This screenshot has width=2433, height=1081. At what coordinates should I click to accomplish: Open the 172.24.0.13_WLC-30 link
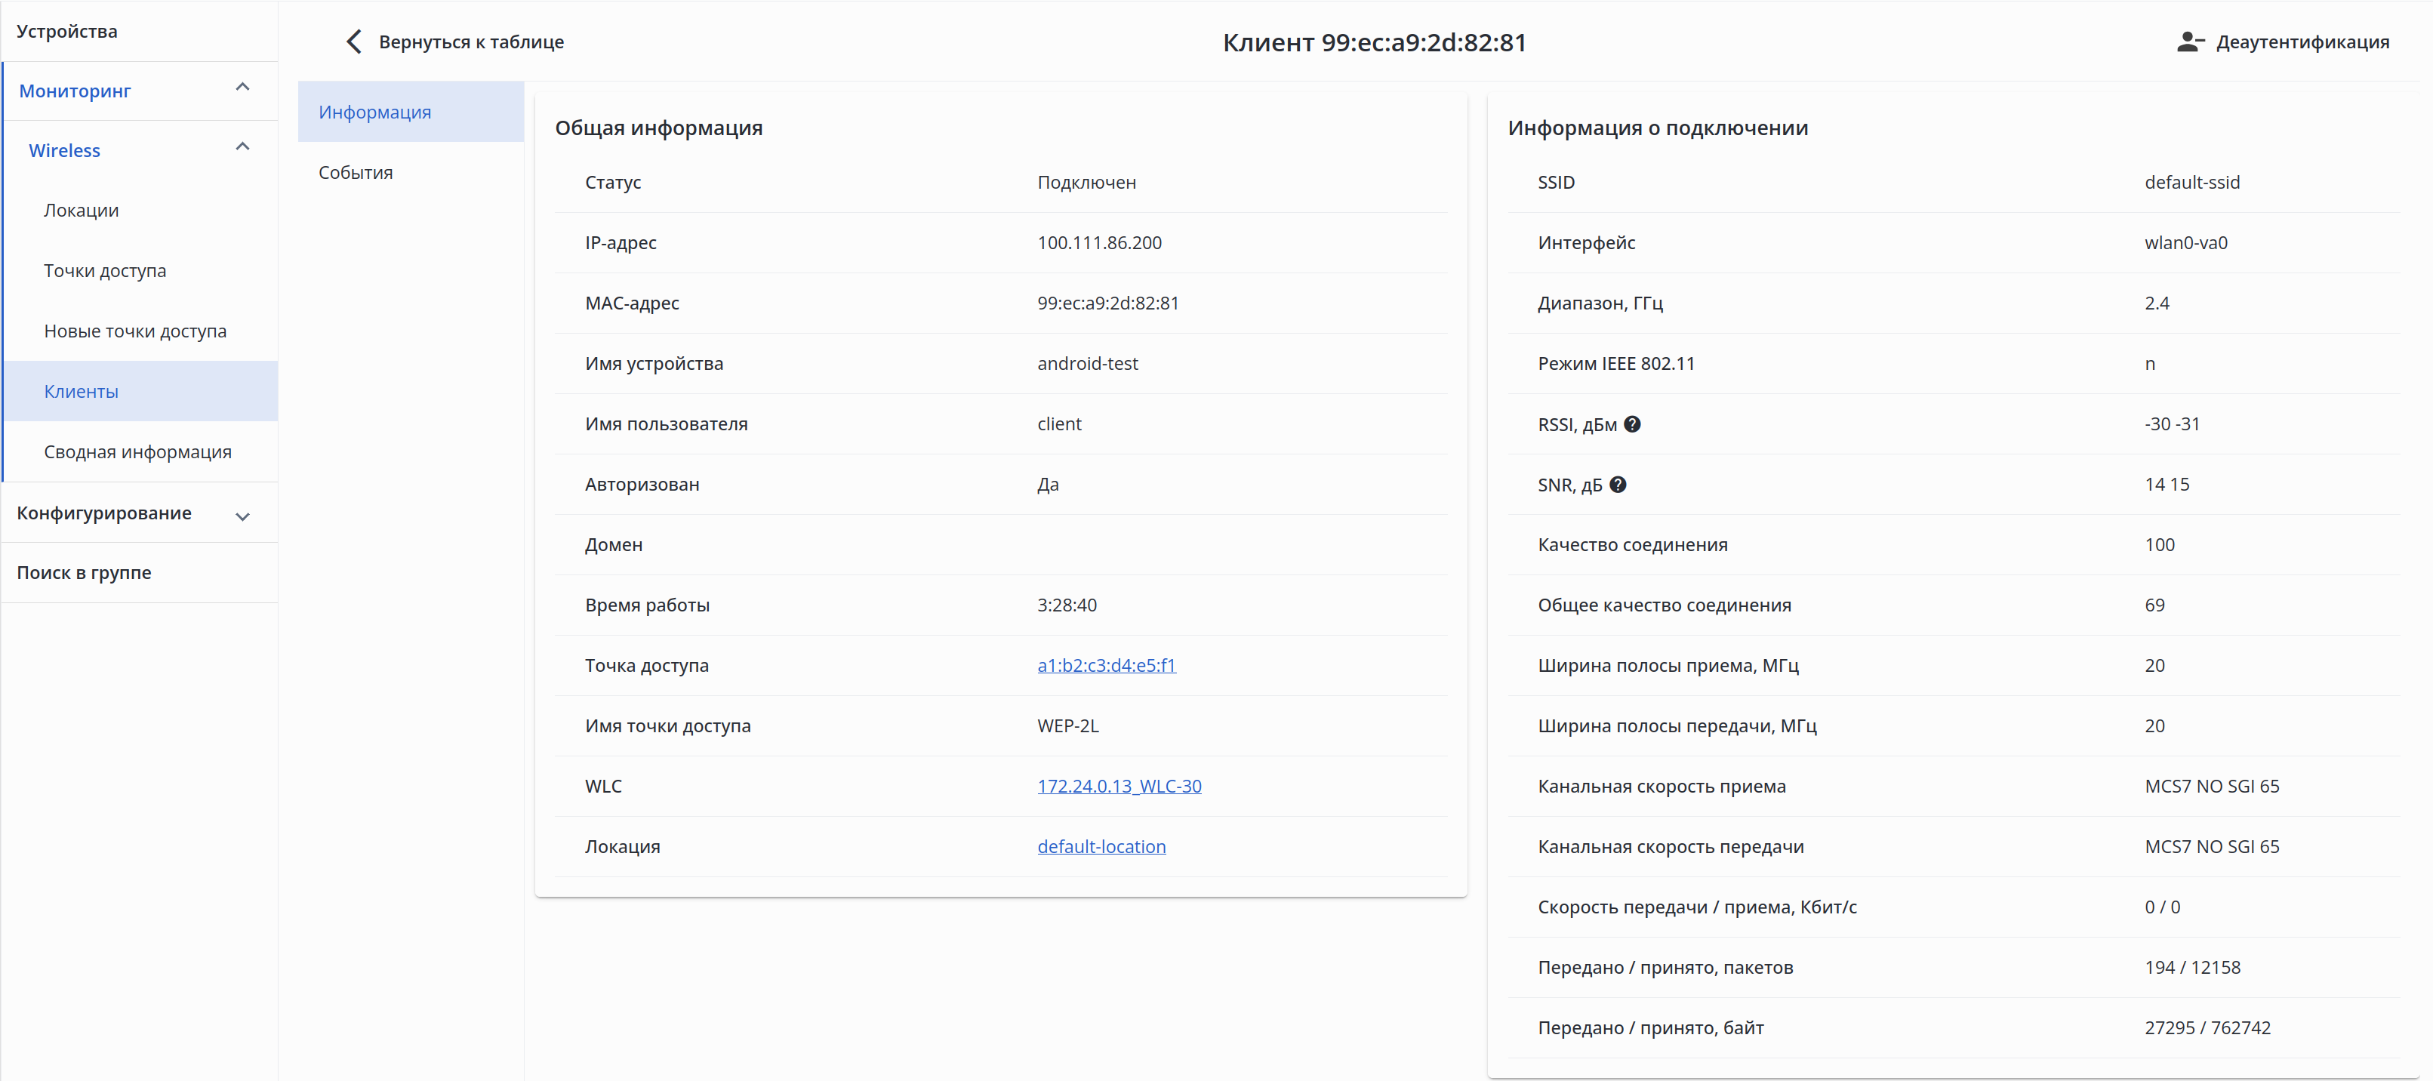1118,787
